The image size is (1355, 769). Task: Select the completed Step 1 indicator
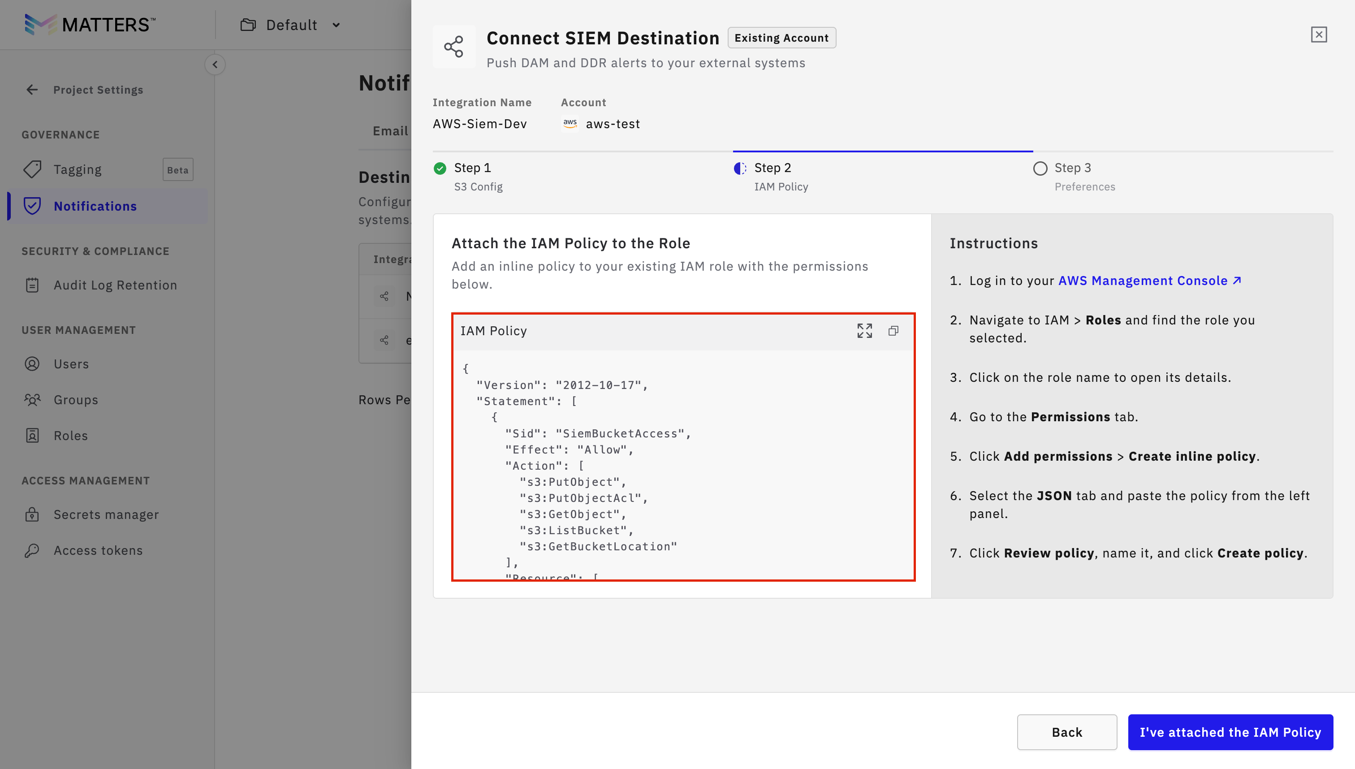point(440,168)
